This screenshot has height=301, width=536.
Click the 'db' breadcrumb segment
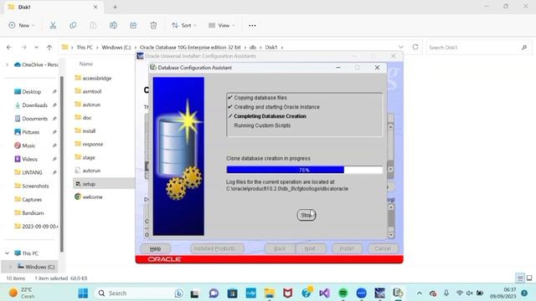(x=253, y=47)
